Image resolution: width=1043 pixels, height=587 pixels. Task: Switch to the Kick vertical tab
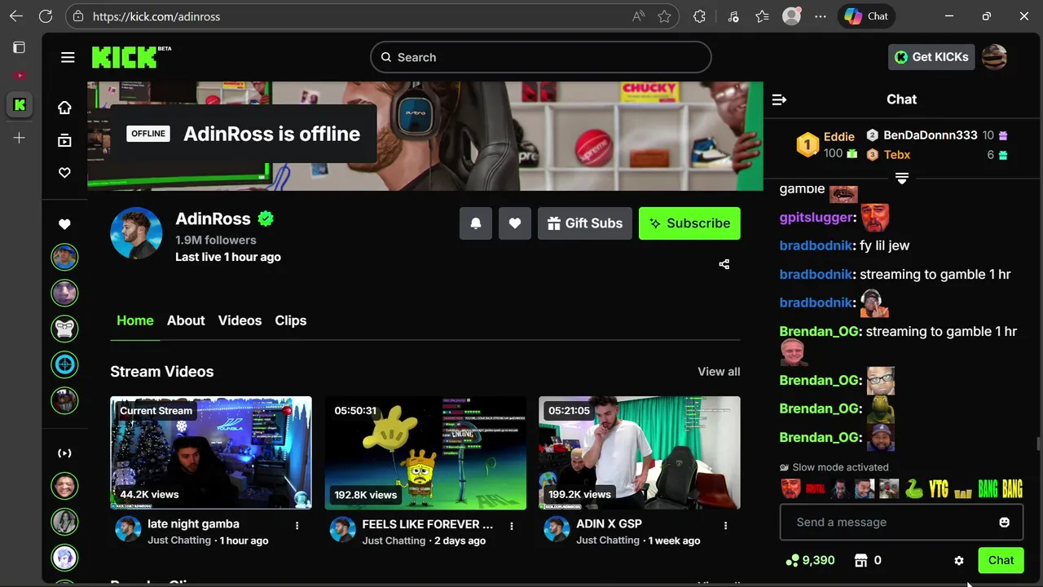pyautogui.click(x=20, y=104)
